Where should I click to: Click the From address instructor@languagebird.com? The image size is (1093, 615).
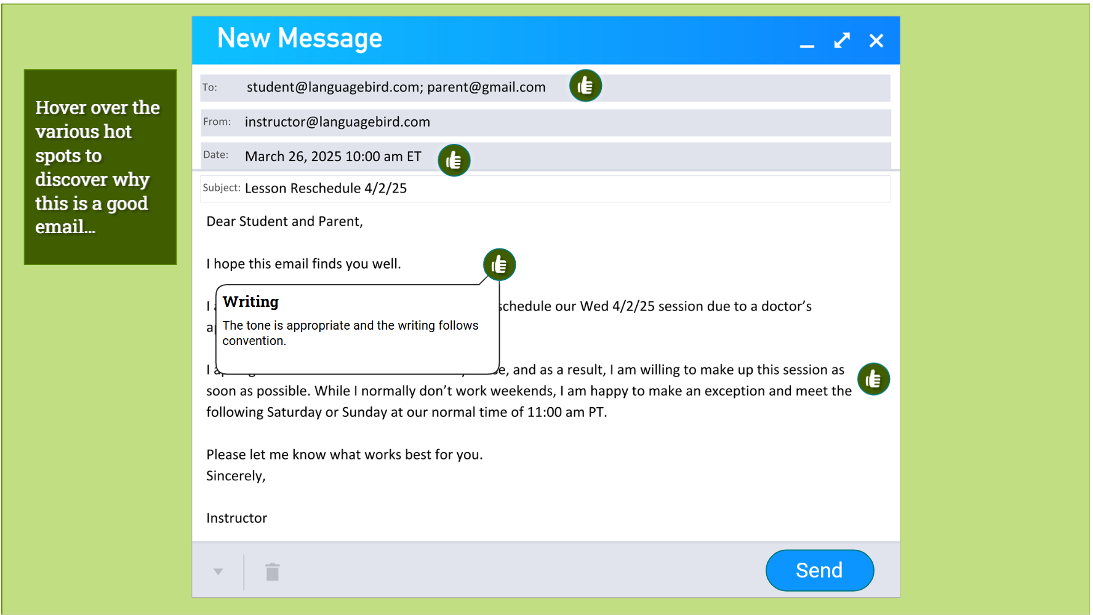click(x=337, y=122)
